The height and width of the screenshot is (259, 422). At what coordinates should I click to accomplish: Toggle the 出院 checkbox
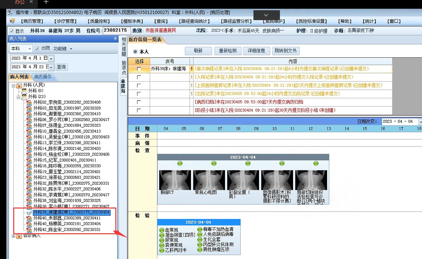tap(37, 49)
